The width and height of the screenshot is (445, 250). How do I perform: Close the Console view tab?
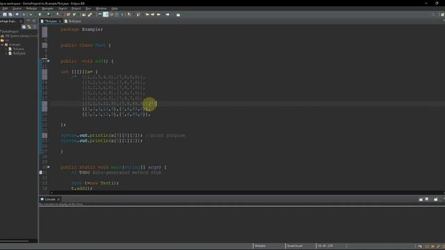pyautogui.click(x=58, y=199)
